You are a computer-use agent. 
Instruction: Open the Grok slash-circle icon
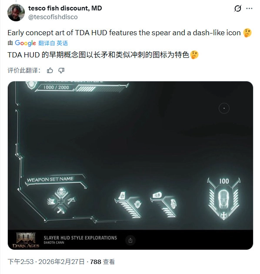click(238, 8)
